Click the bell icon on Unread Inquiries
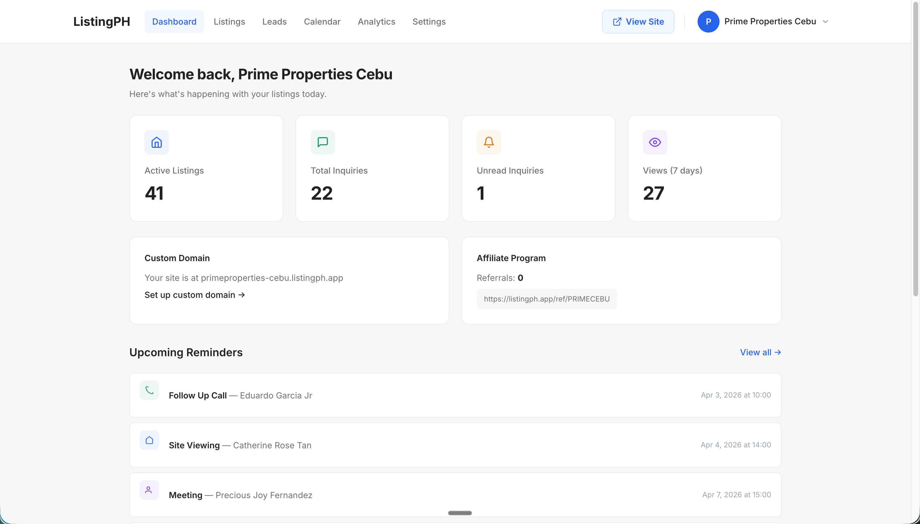The image size is (920, 524). click(489, 142)
